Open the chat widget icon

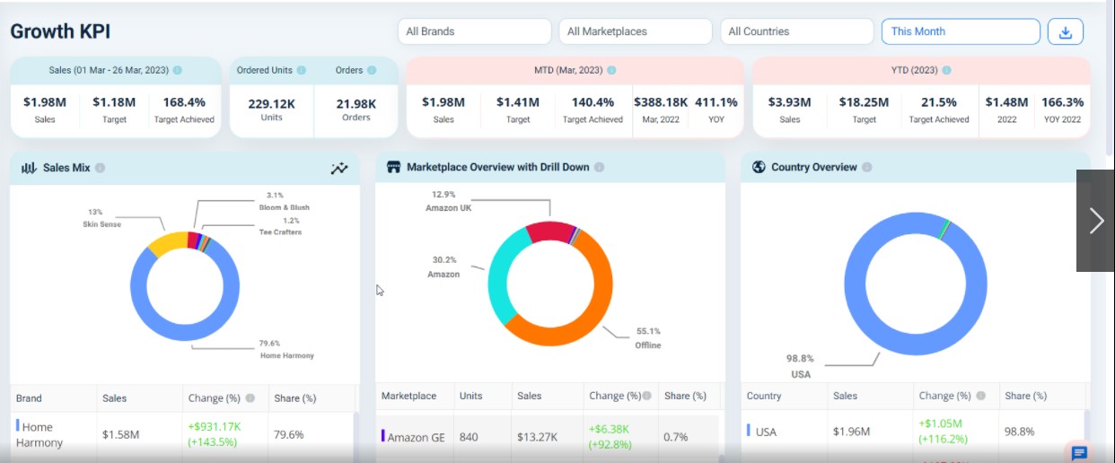(x=1079, y=453)
